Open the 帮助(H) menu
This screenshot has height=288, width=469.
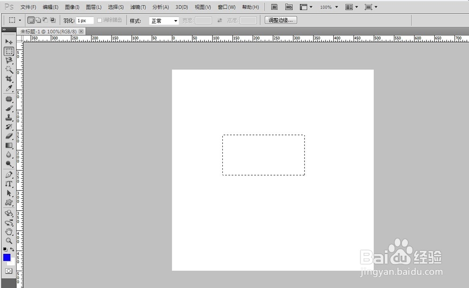click(x=250, y=7)
